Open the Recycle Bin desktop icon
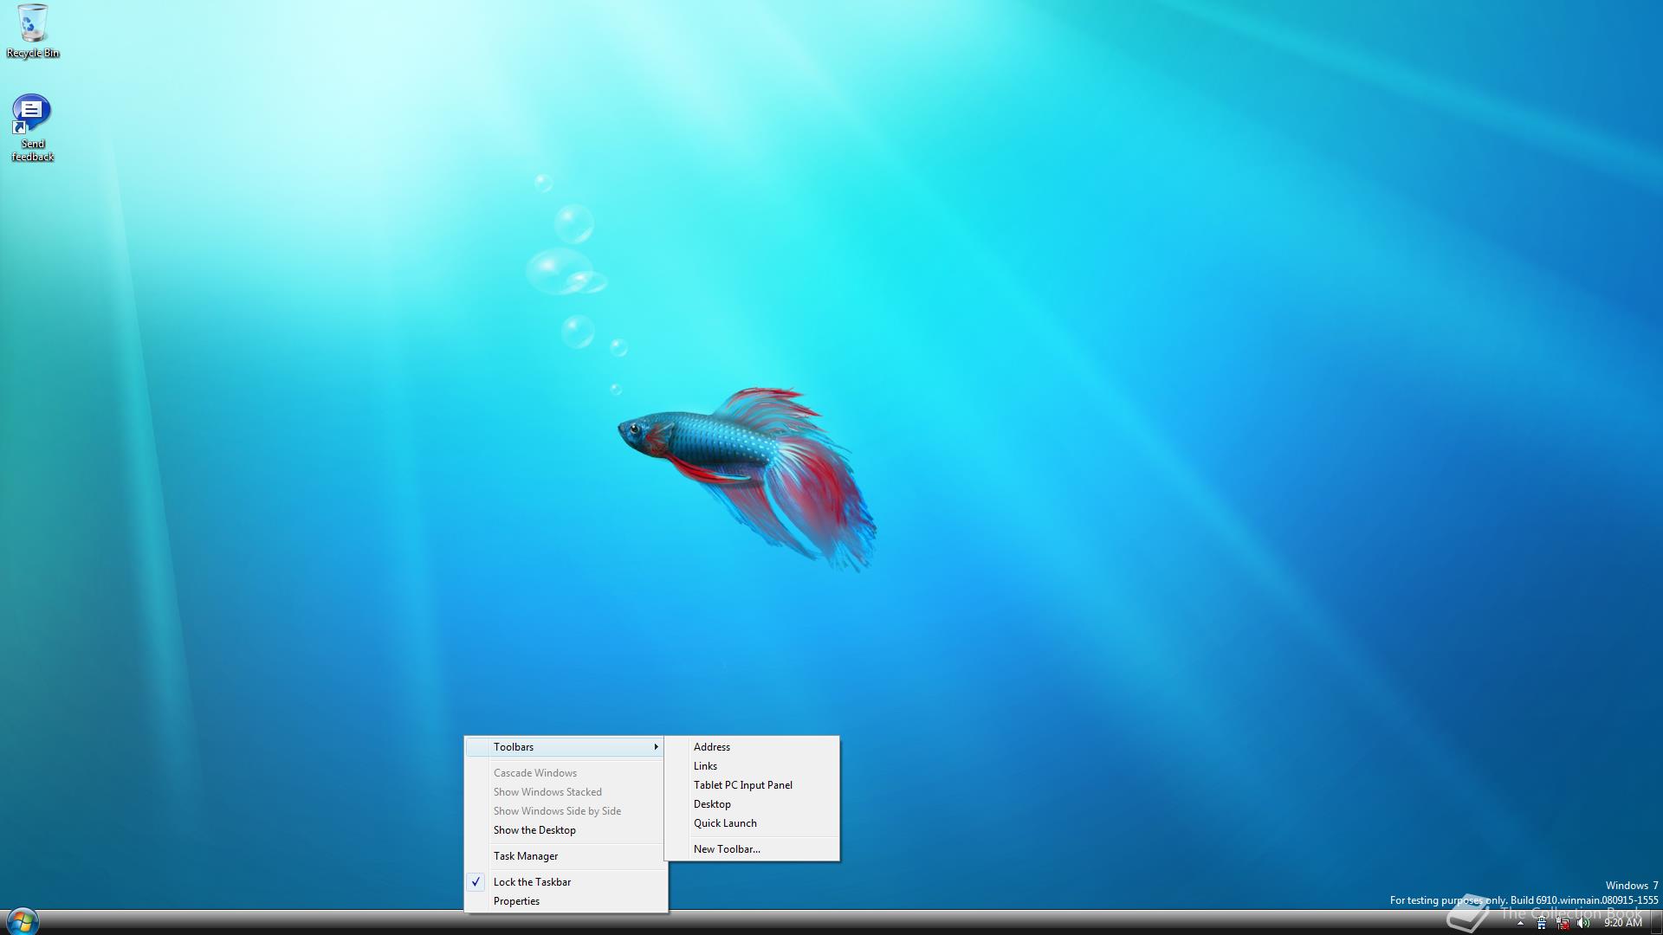Screen dimensions: 1663x935 pos(33,32)
